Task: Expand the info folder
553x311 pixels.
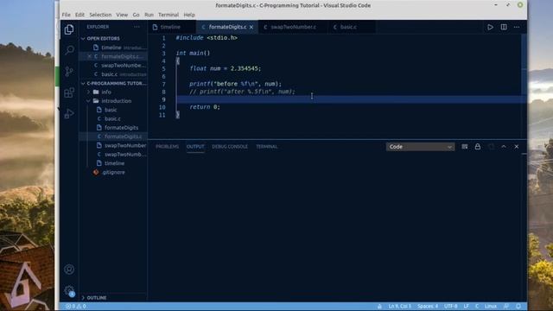Action: point(105,92)
